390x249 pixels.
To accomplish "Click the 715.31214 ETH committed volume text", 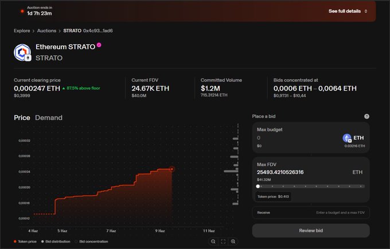I will [214, 95].
